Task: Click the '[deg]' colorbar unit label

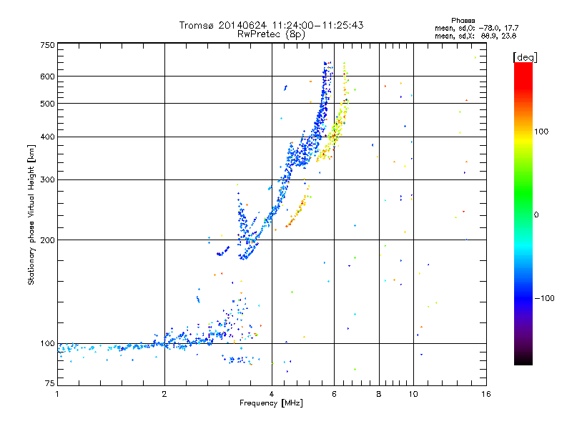Action: (x=525, y=57)
